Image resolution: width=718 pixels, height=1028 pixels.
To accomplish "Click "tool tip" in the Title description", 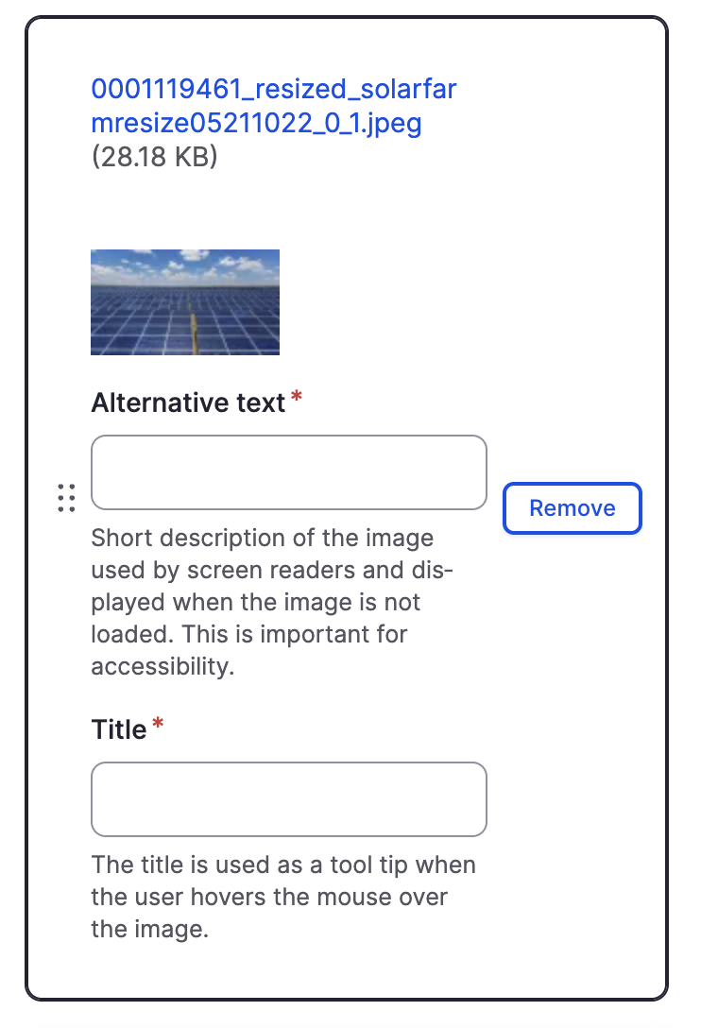I will pos(367,865).
